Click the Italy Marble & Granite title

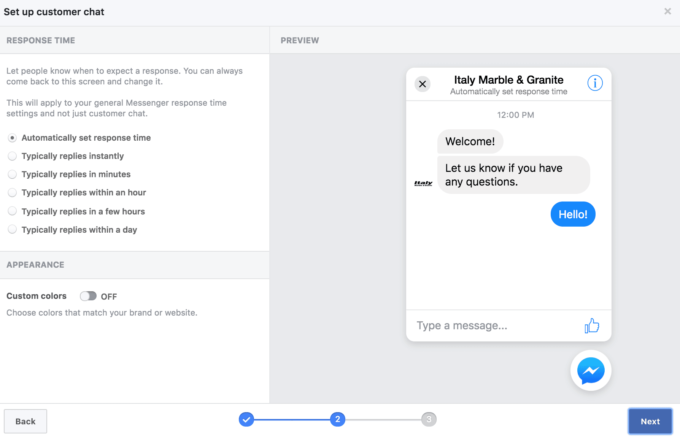tap(508, 80)
